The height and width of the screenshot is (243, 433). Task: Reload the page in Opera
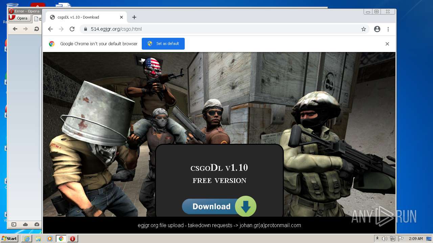pos(36,29)
